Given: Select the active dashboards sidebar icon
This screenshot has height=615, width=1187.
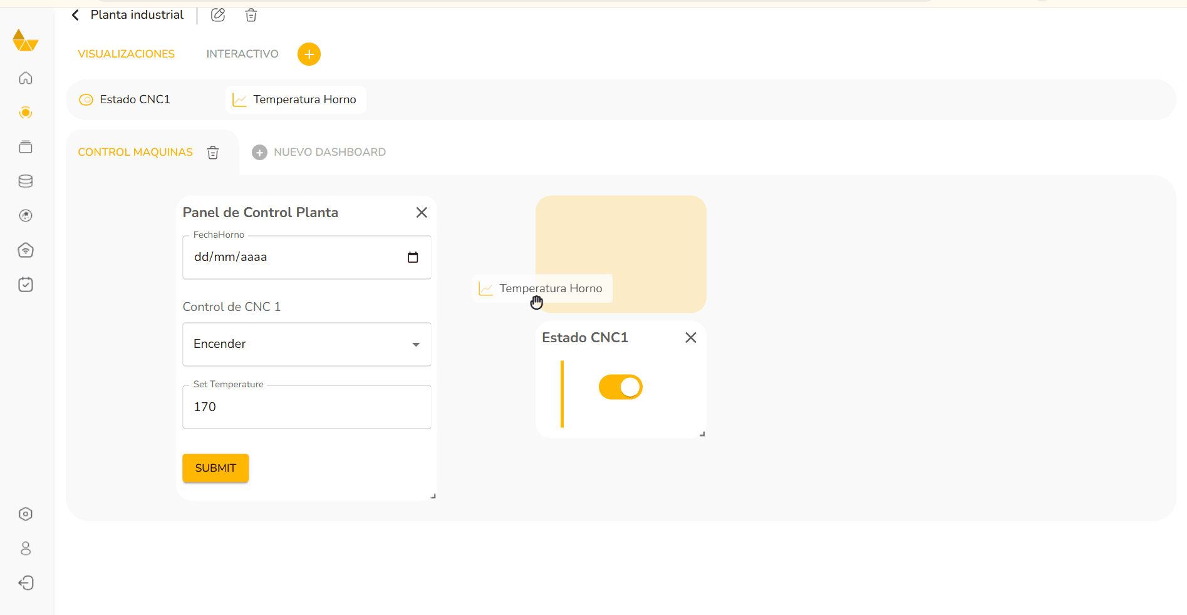Looking at the screenshot, I should point(25,113).
